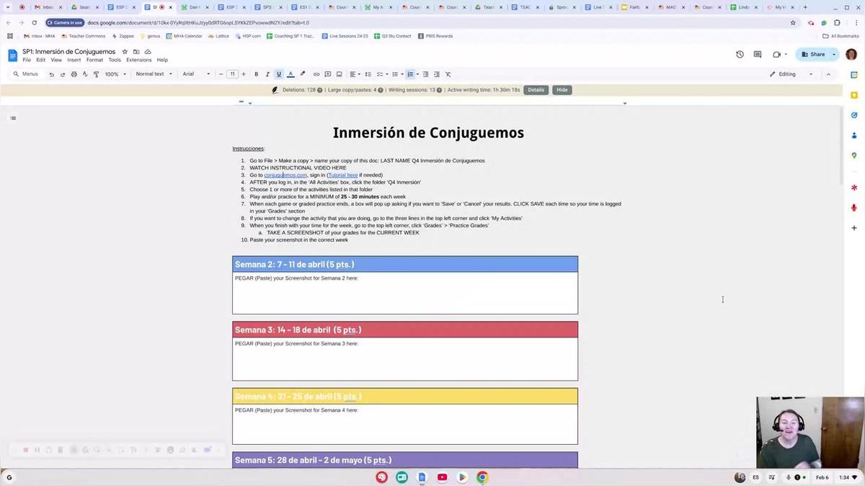Toggle underline formatting
Image resolution: width=865 pixels, height=486 pixels.
tap(279, 74)
